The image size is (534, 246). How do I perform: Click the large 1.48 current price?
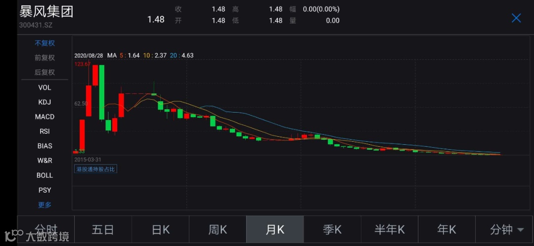[x=156, y=19]
